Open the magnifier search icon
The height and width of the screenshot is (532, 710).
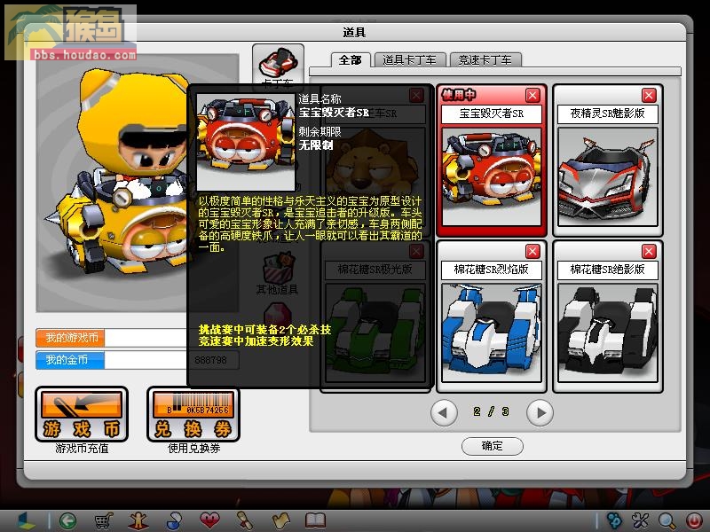(x=667, y=521)
